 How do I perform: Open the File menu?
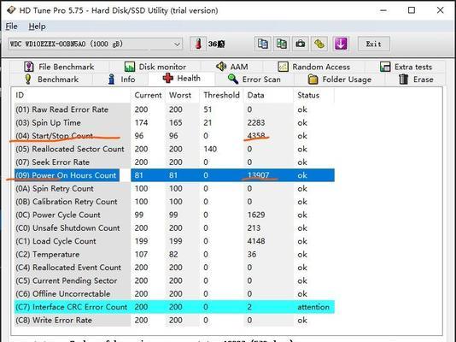(11, 27)
